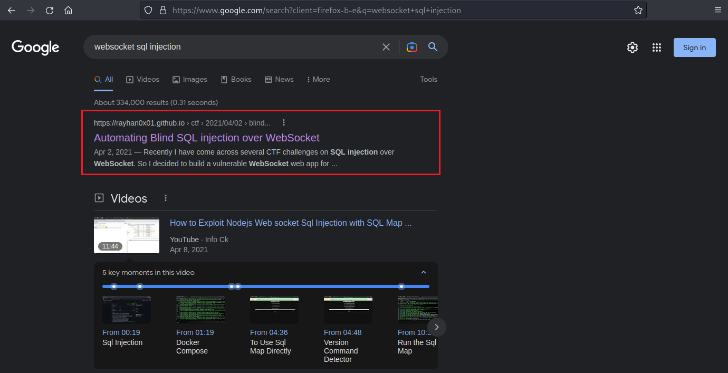Open the From 04:36 moment thumbnail

(x=274, y=310)
